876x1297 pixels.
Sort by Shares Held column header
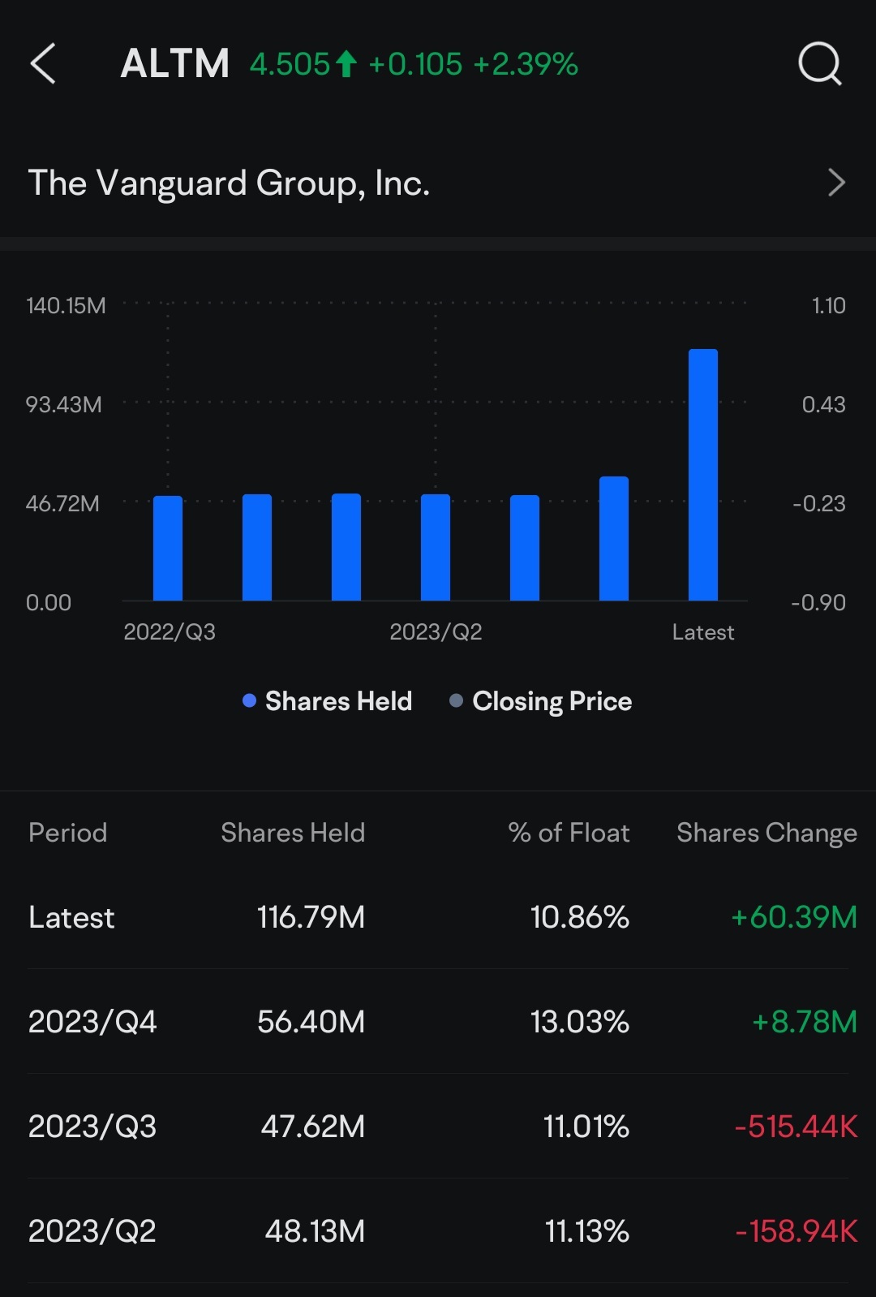pos(293,833)
